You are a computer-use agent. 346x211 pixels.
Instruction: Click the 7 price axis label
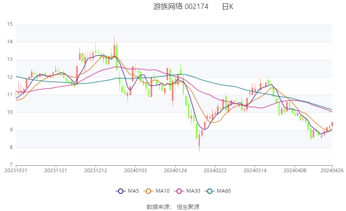pos(11,165)
